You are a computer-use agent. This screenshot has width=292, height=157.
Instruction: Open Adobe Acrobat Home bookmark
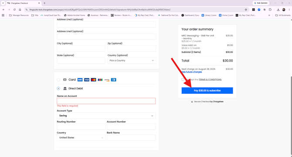pyautogui.click(x=75, y=15)
